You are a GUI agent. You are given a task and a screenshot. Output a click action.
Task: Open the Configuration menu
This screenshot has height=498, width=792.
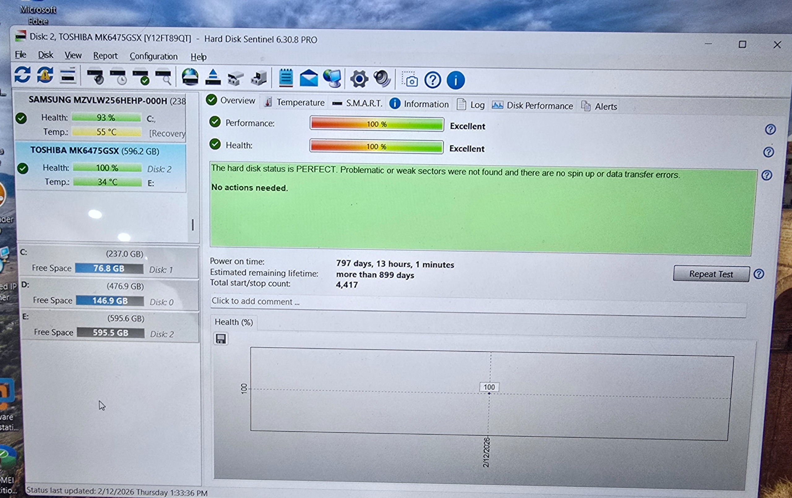click(153, 57)
